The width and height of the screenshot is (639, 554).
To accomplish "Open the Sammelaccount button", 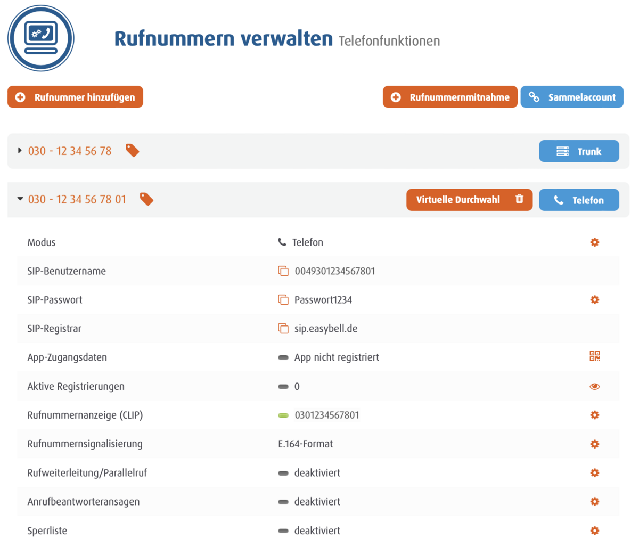I will point(572,97).
